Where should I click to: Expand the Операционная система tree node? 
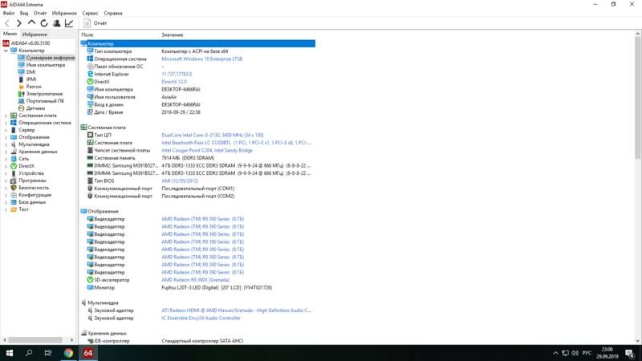coord(6,123)
